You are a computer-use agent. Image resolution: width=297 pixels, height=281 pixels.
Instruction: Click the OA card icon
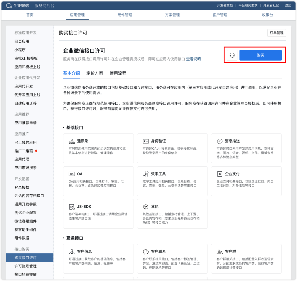[x=72, y=174]
